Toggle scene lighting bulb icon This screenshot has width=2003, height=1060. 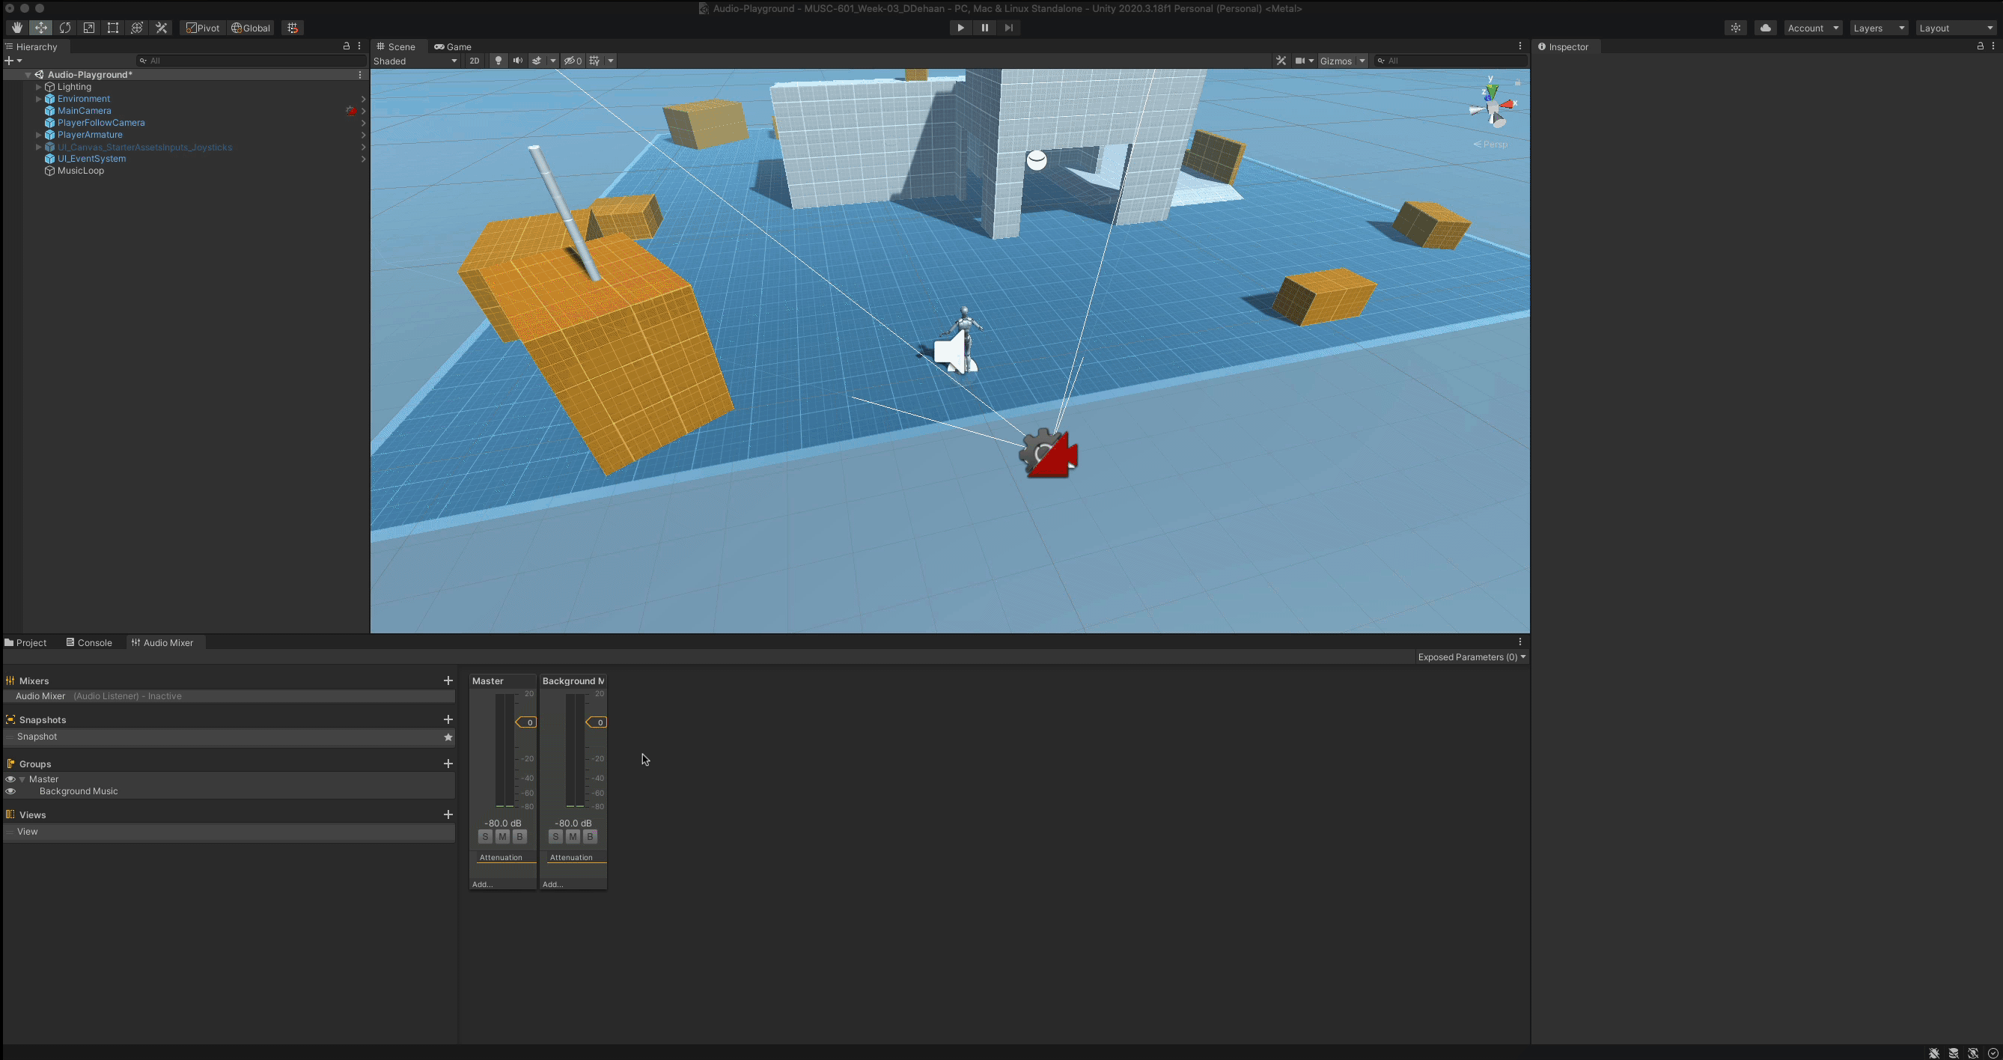click(x=499, y=61)
